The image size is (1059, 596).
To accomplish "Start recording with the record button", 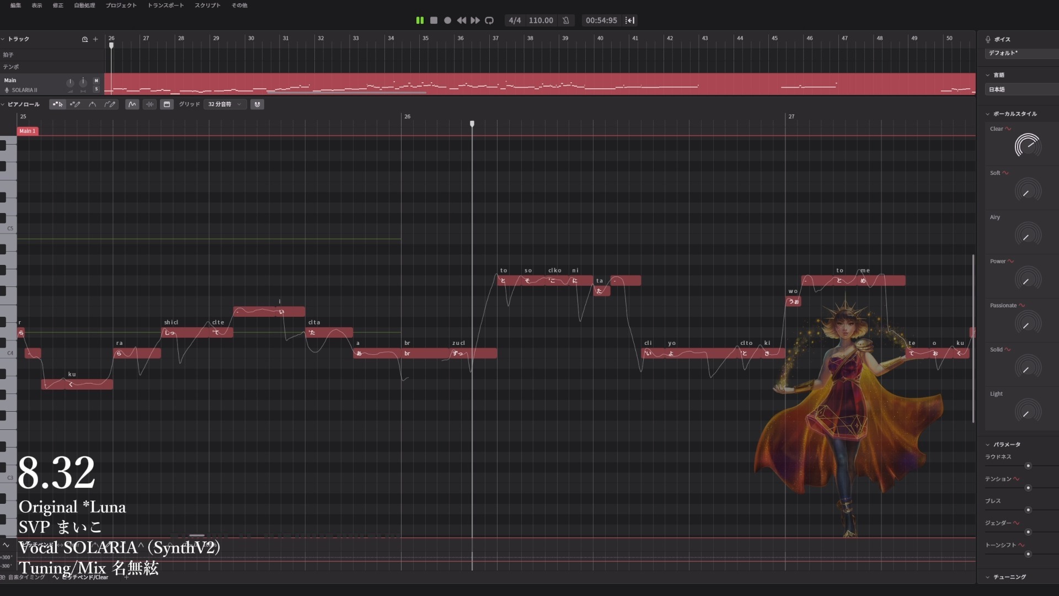I will pyautogui.click(x=448, y=20).
